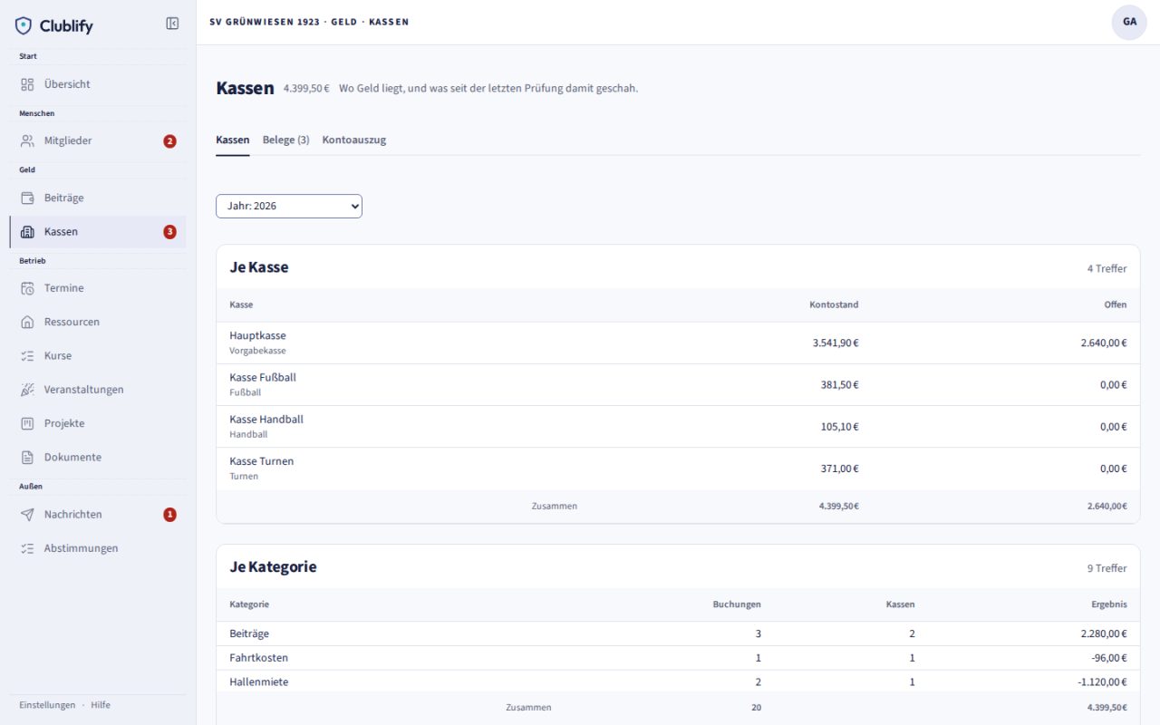Screen dimensions: 1160x725
Task: Open Übersicht in the sidebar
Action: click(98, 84)
